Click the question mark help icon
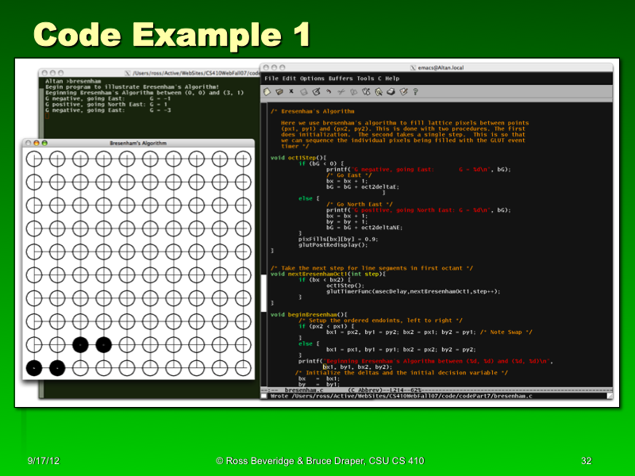This screenshot has height=476, width=635. (x=415, y=92)
